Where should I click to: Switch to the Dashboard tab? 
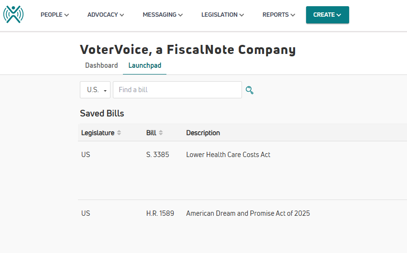click(101, 65)
